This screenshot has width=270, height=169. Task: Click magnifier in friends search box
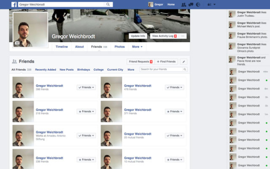[185, 69]
